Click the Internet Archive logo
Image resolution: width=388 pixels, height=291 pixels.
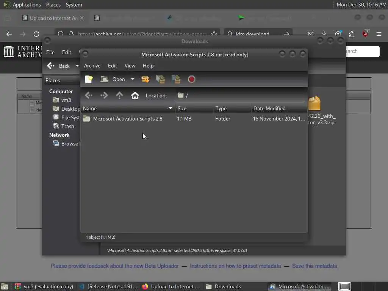click(23, 51)
